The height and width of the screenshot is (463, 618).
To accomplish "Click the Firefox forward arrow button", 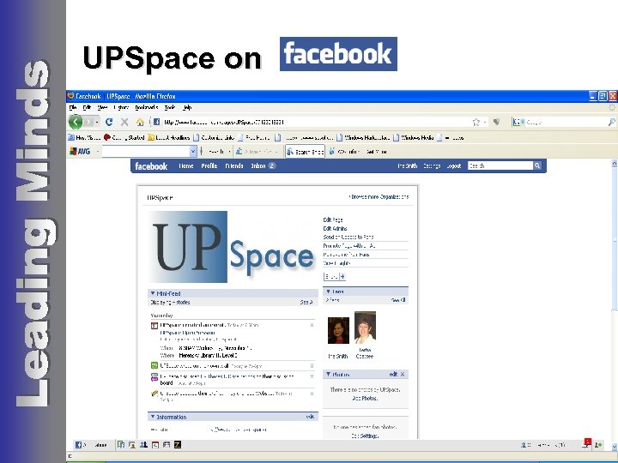I will point(88,122).
